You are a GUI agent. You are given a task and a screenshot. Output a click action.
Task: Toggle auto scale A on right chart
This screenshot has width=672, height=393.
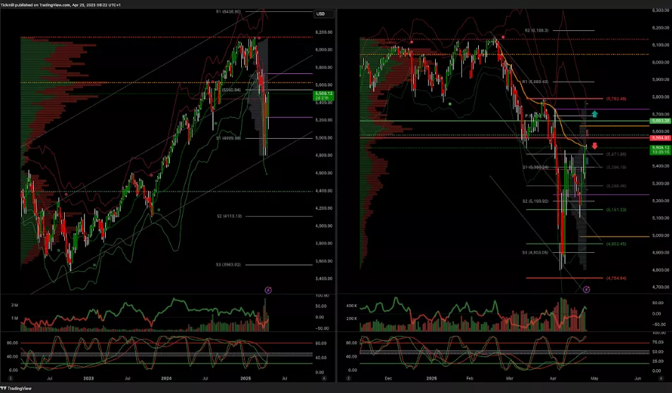[660, 378]
